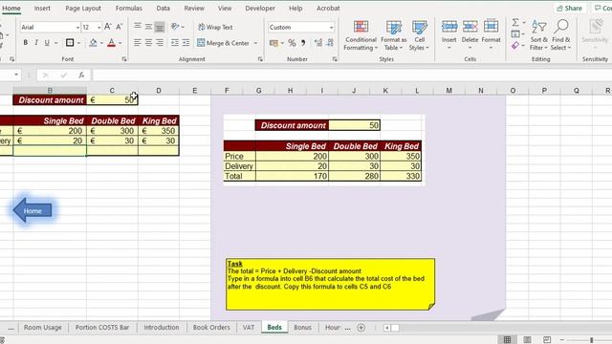The height and width of the screenshot is (344, 612).
Task: Open the Page Layout tab
Action: [83, 8]
